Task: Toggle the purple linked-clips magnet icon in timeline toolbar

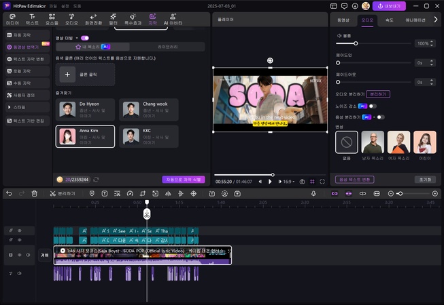Action: (335, 194)
